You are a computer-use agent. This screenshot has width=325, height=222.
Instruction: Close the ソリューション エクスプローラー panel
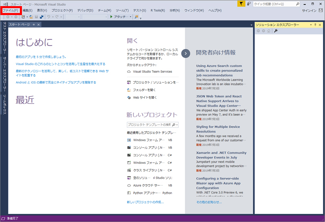pyautogui.click(x=320, y=25)
